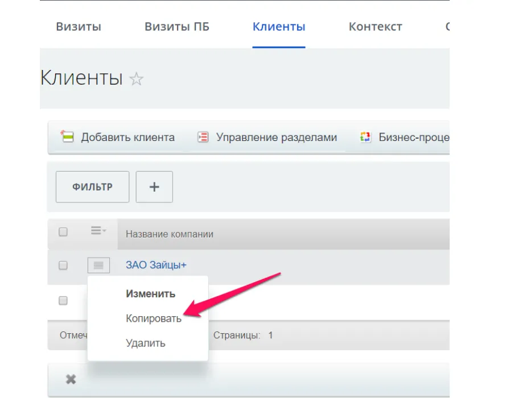This screenshot has width=506, height=398.
Task: Open the Бизнес-процессы icon
Action: (364, 136)
